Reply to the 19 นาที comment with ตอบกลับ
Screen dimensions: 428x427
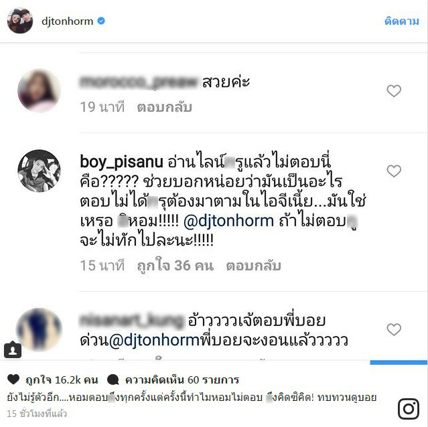164,107
